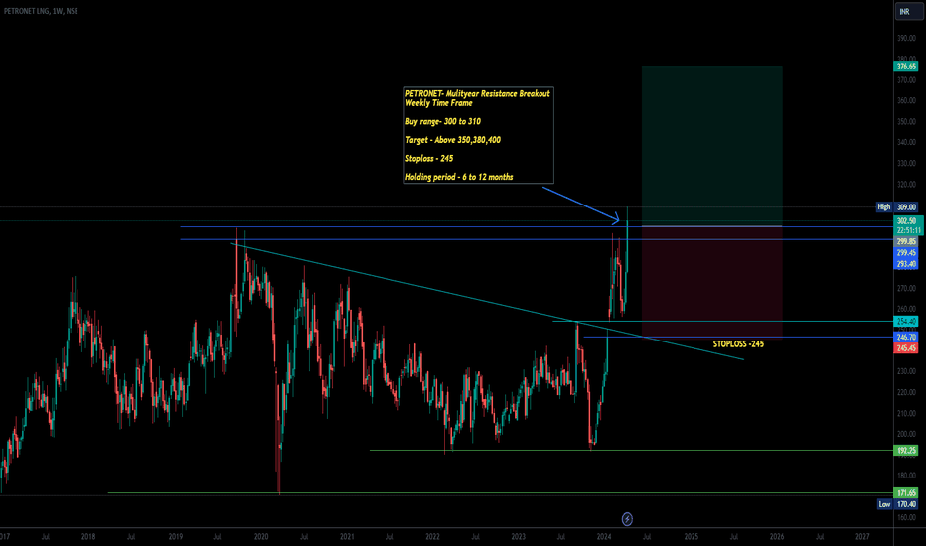This screenshot has width=926, height=546.
Task: Click the 2024 label on time axis
Action: pyautogui.click(x=604, y=536)
